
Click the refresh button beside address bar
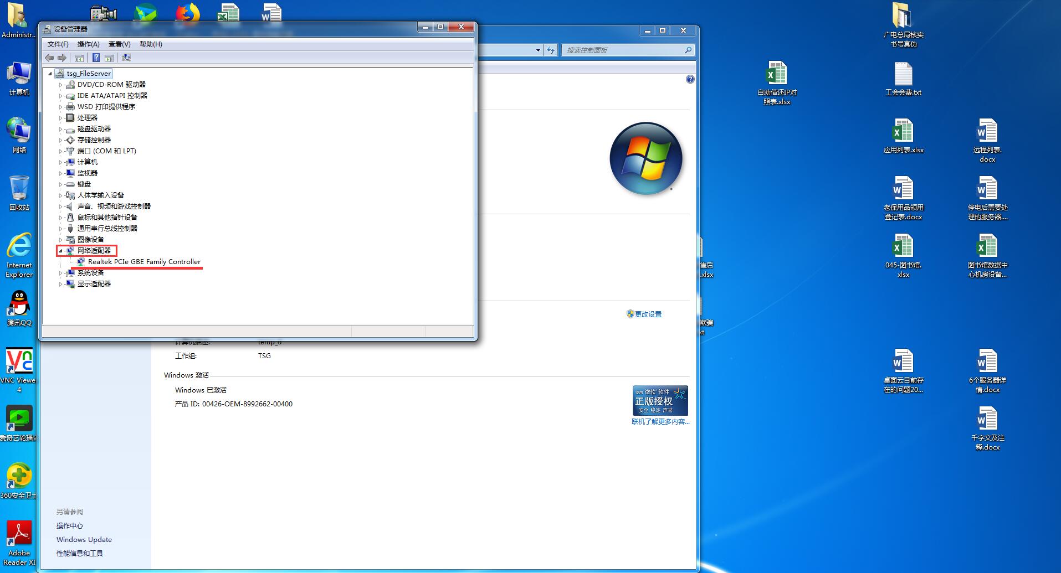point(550,50)
